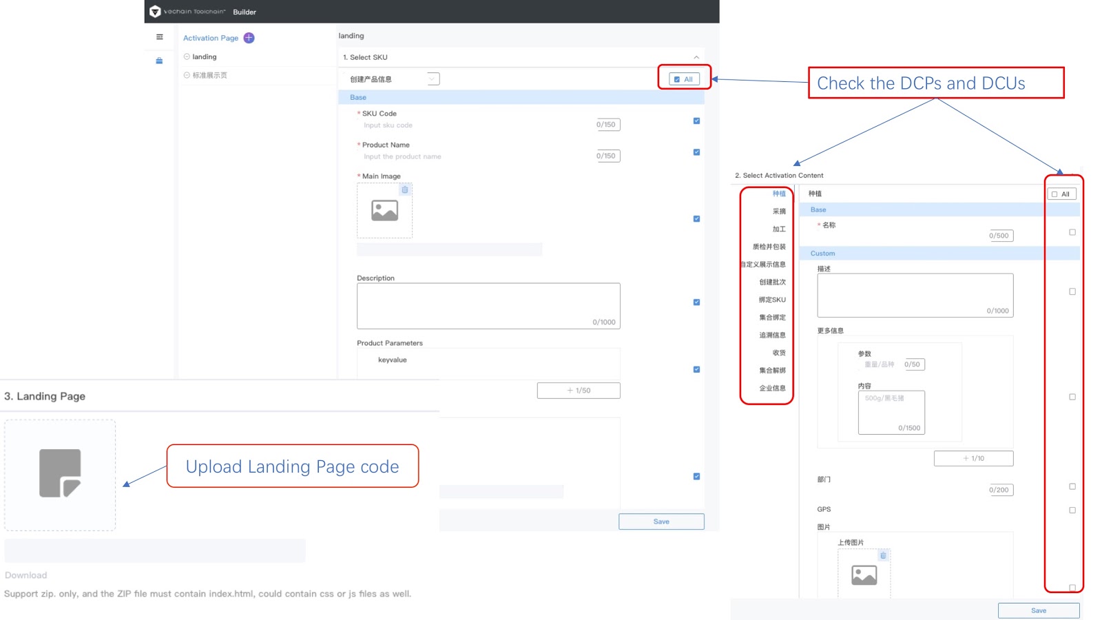The height and width of the screenshot is (620, 1102).
Task: Focus the 部门 input field
Action: pos(915,490)
